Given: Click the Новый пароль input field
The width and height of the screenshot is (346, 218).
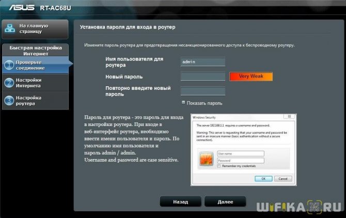Looking at the screenshot, I should point(203,76).
